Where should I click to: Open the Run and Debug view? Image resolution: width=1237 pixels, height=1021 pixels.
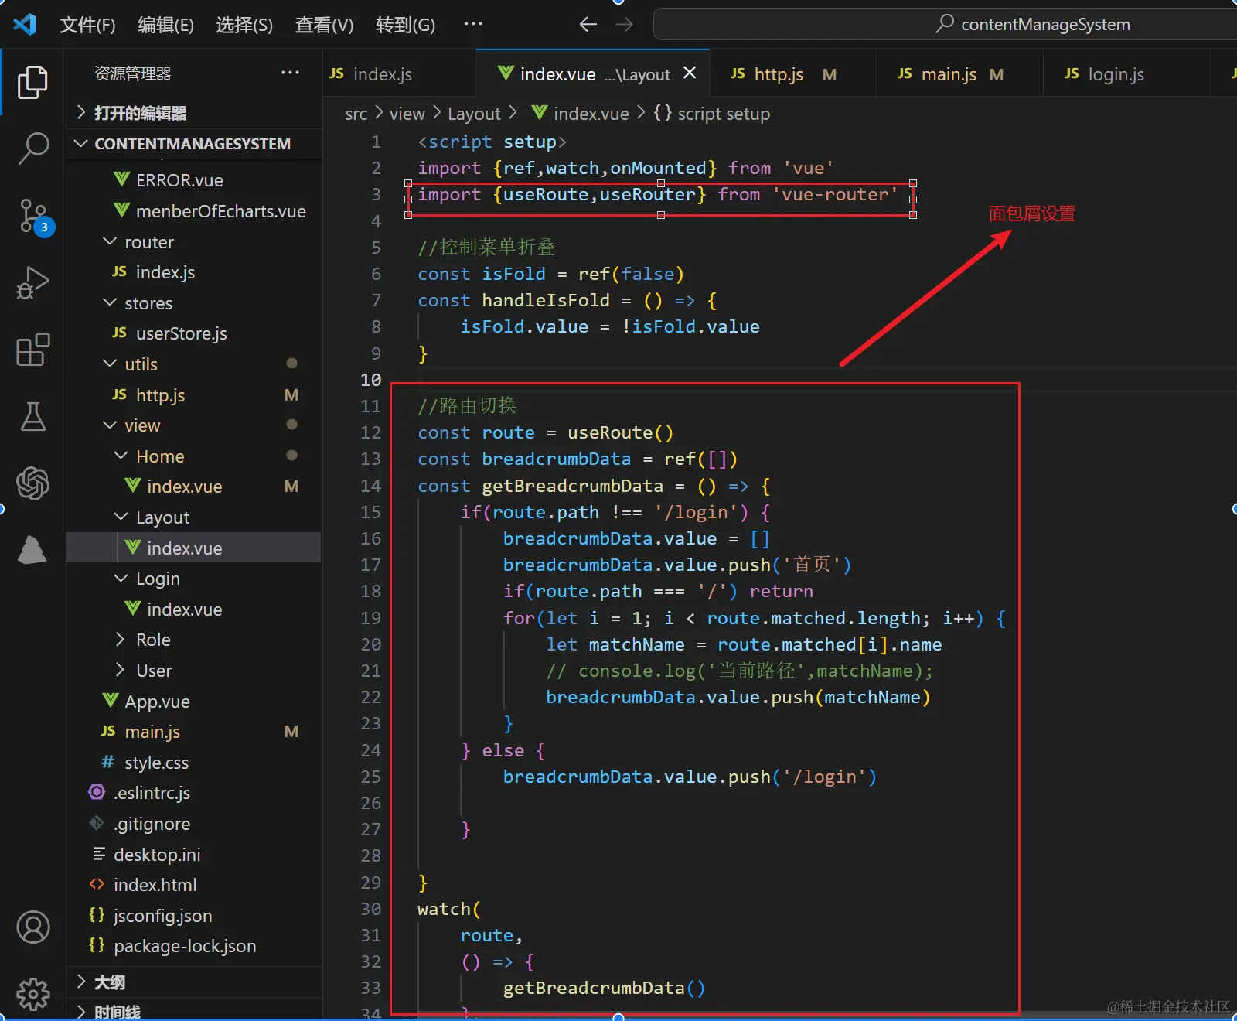pyautogui.click(x=32, y=282)
